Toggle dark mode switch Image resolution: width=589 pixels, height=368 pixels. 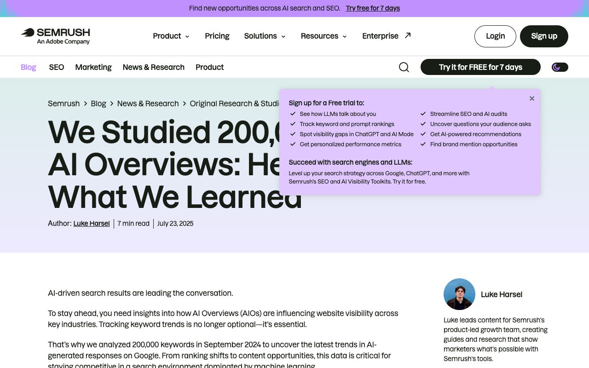560,67
